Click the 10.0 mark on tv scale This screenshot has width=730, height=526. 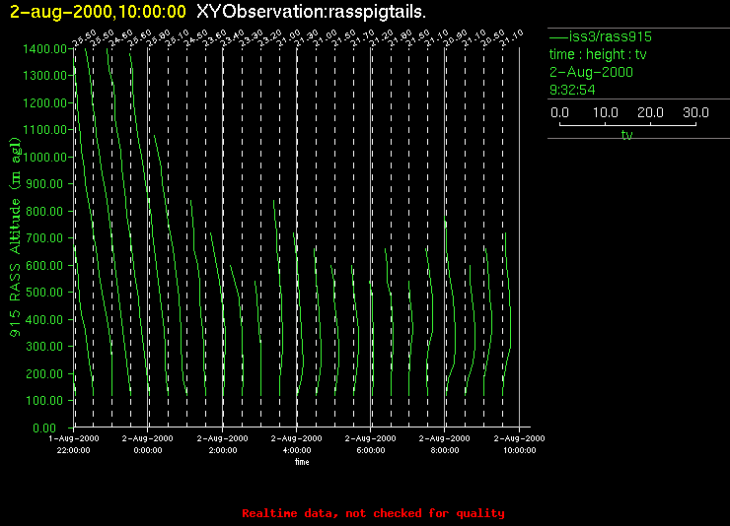(x=605, y=113)
